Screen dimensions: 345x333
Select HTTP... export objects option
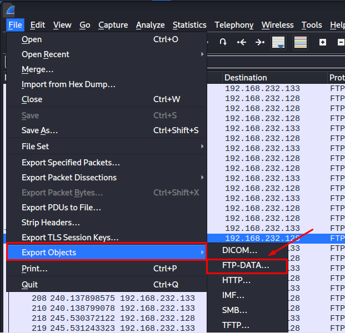237,281
